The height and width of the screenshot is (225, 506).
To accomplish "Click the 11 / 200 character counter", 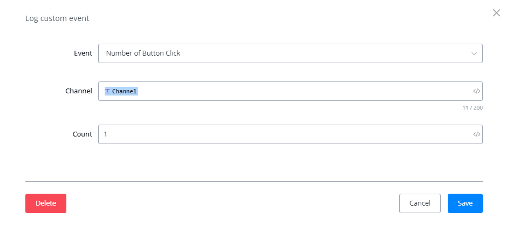I will (472, 108).
